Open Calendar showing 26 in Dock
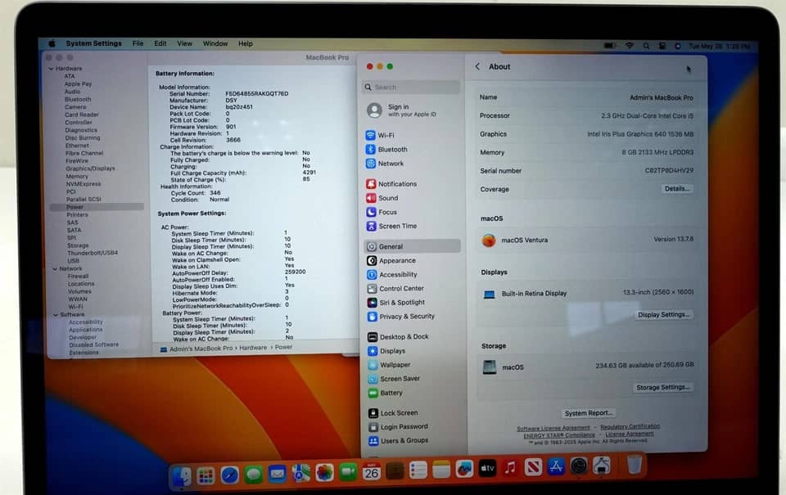 coord(372,471)
